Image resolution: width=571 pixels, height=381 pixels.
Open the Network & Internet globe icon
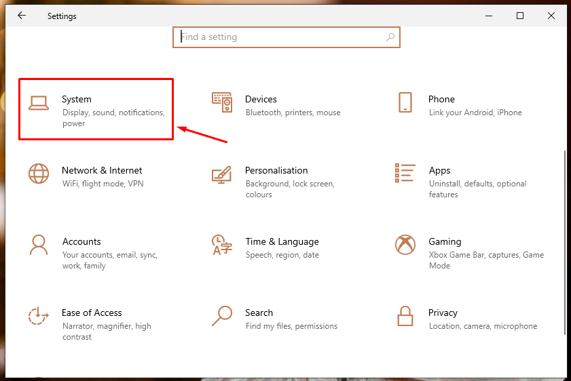39,174
